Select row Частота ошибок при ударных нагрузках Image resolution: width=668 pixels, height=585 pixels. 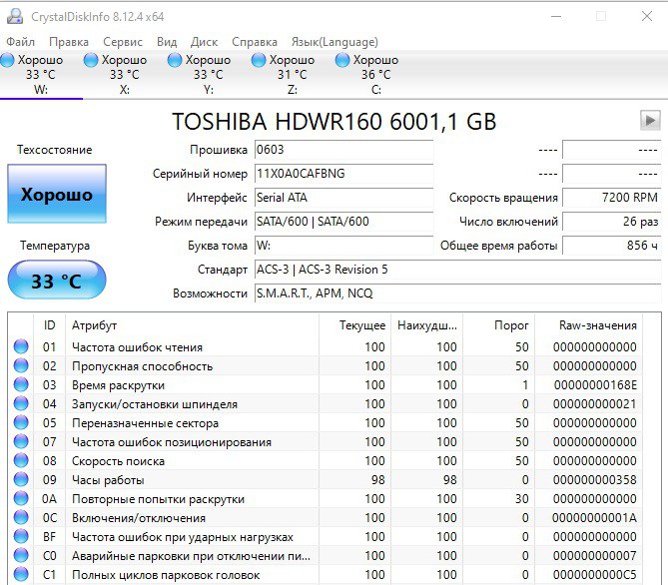[326, 536]
